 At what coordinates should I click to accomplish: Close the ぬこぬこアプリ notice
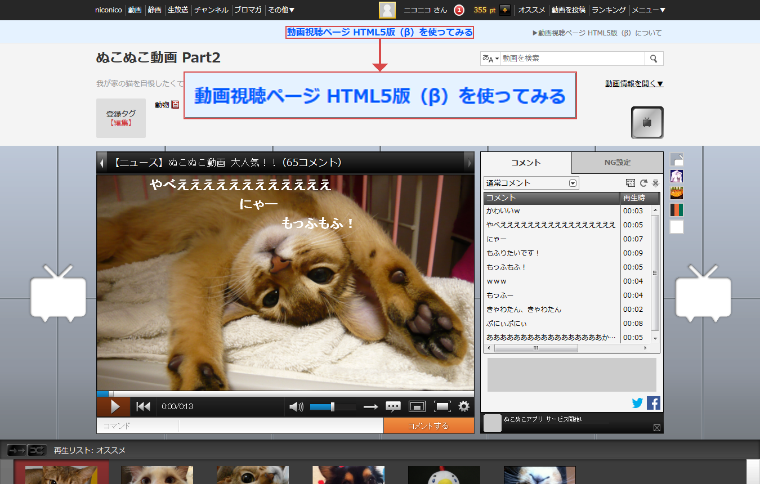[656, 428]
